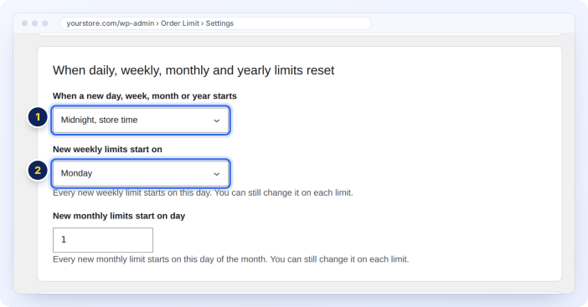This screenshot has height=307, width=588.
Task: Open the Monday weekly start dropdown
Action: [x=141, y=173]
